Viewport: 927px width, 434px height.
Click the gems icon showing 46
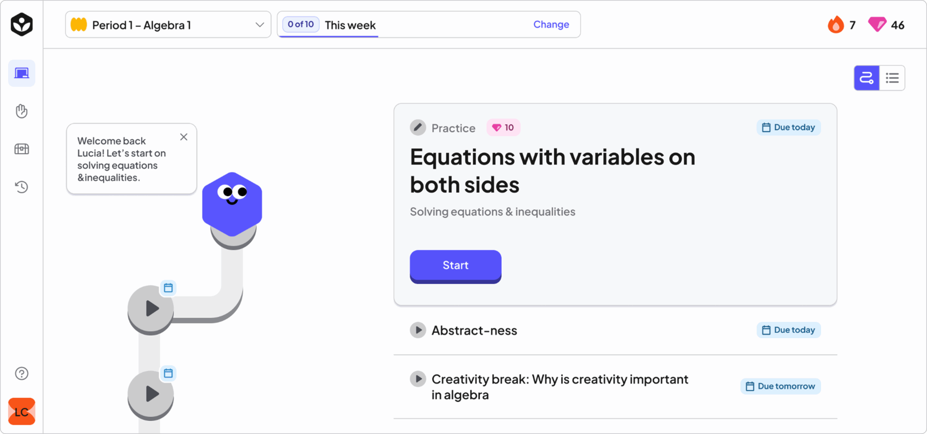[x=877, y=25]
